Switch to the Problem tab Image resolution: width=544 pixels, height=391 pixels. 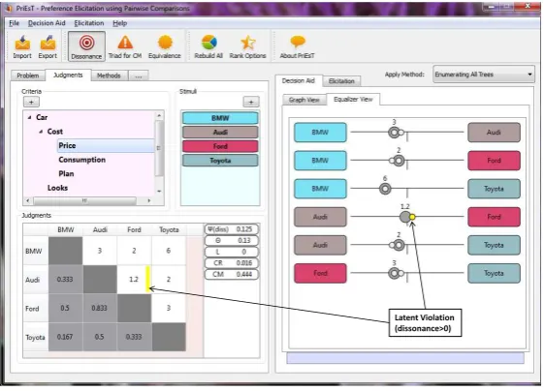(x=28, y=75)
